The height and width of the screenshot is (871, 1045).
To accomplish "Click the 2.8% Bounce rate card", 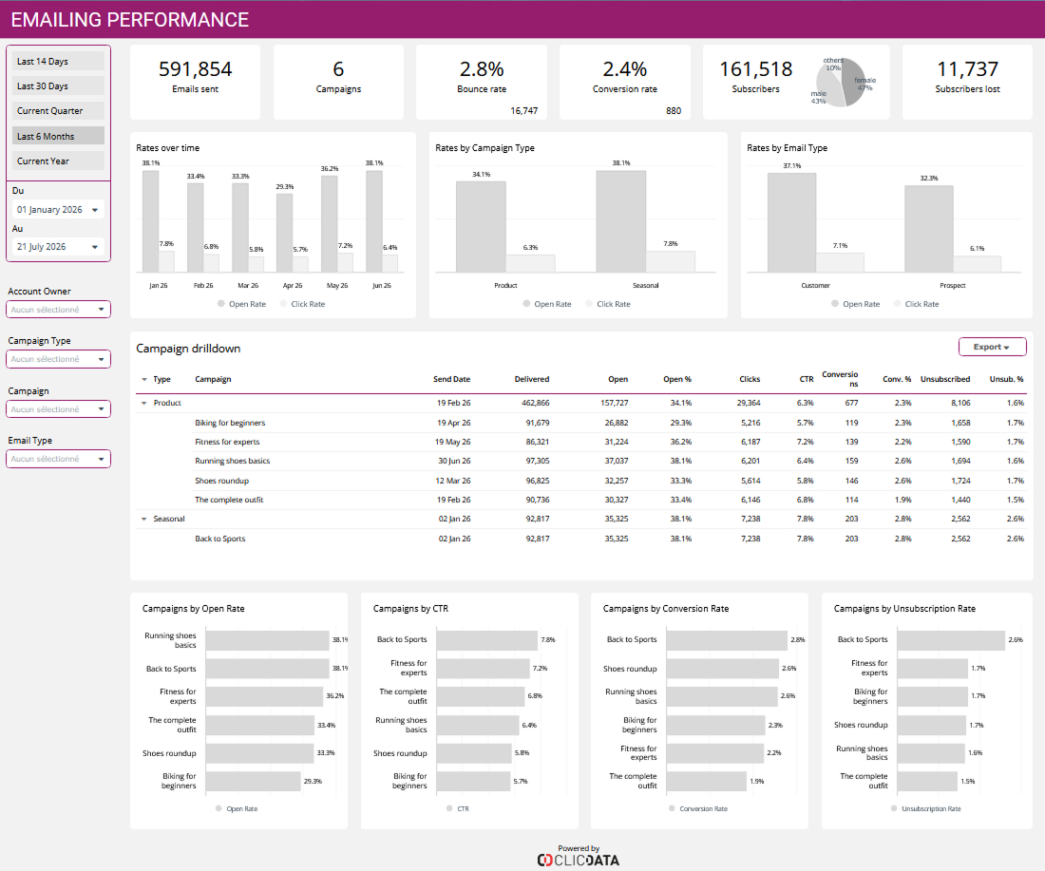I will 482,82.
